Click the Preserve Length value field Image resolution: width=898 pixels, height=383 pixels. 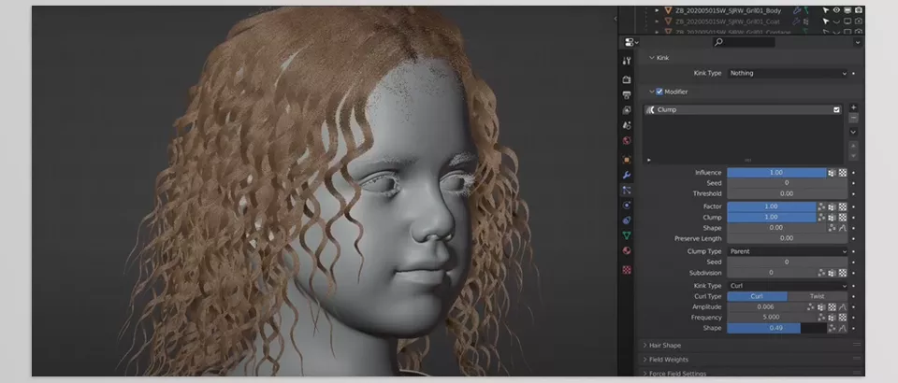coord(787,238)
